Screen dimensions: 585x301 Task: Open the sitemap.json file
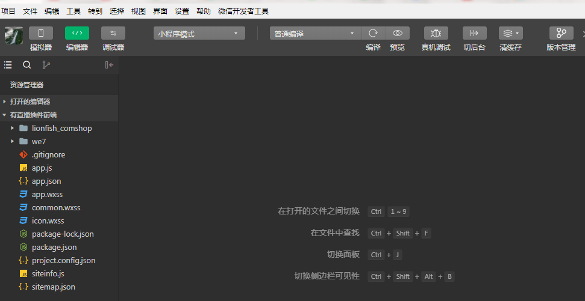(59, 287)
